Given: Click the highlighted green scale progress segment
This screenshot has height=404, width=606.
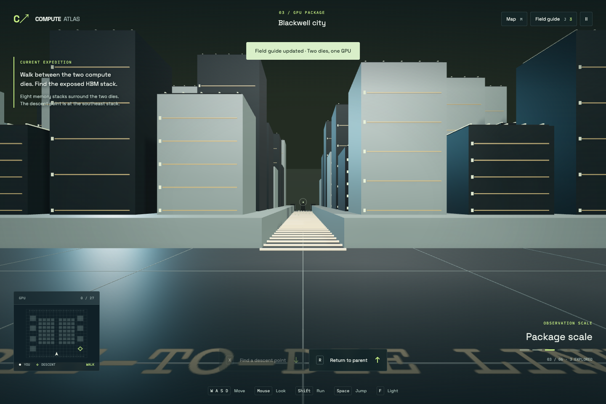Looking at the screenshot, I should 550,350.
